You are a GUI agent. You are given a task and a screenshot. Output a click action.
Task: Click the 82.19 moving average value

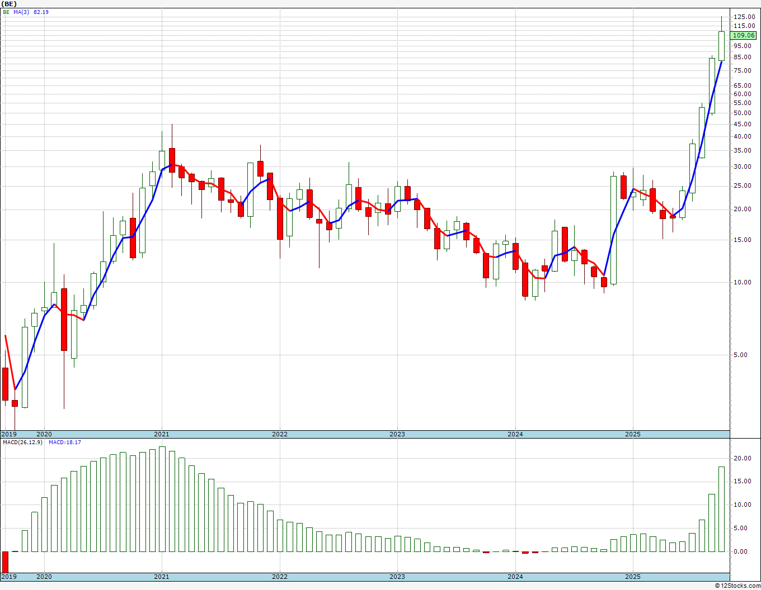[x=41, y=12]
